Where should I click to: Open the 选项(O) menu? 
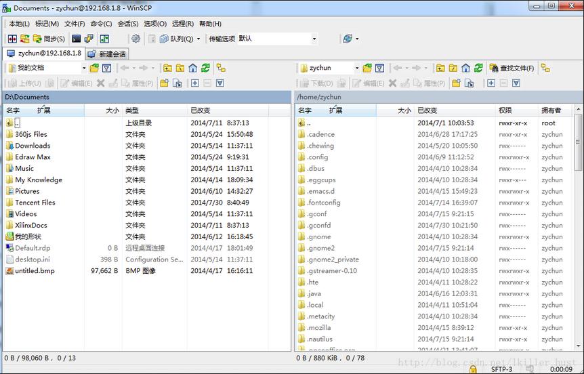click(x=155, y=24)
